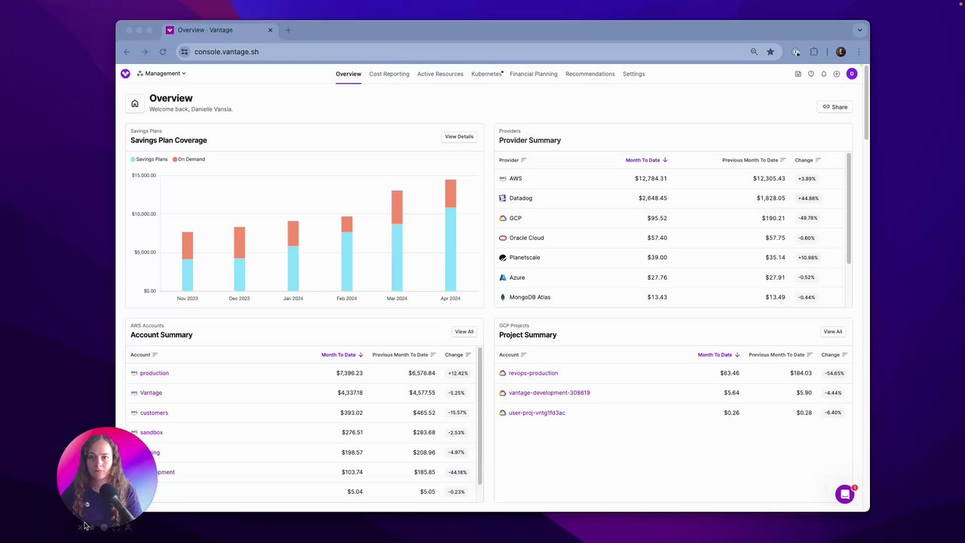
Task: Open the documentation page icon
Action: pos(798,74)
